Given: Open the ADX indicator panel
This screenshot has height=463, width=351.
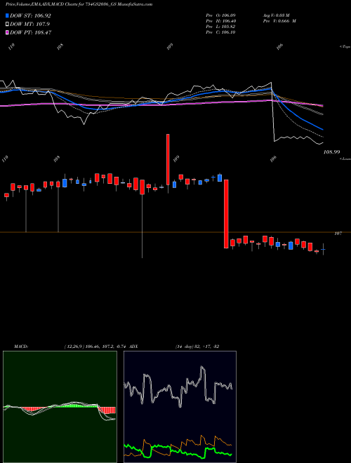Looking at the screenshot, I should [180, 407].
